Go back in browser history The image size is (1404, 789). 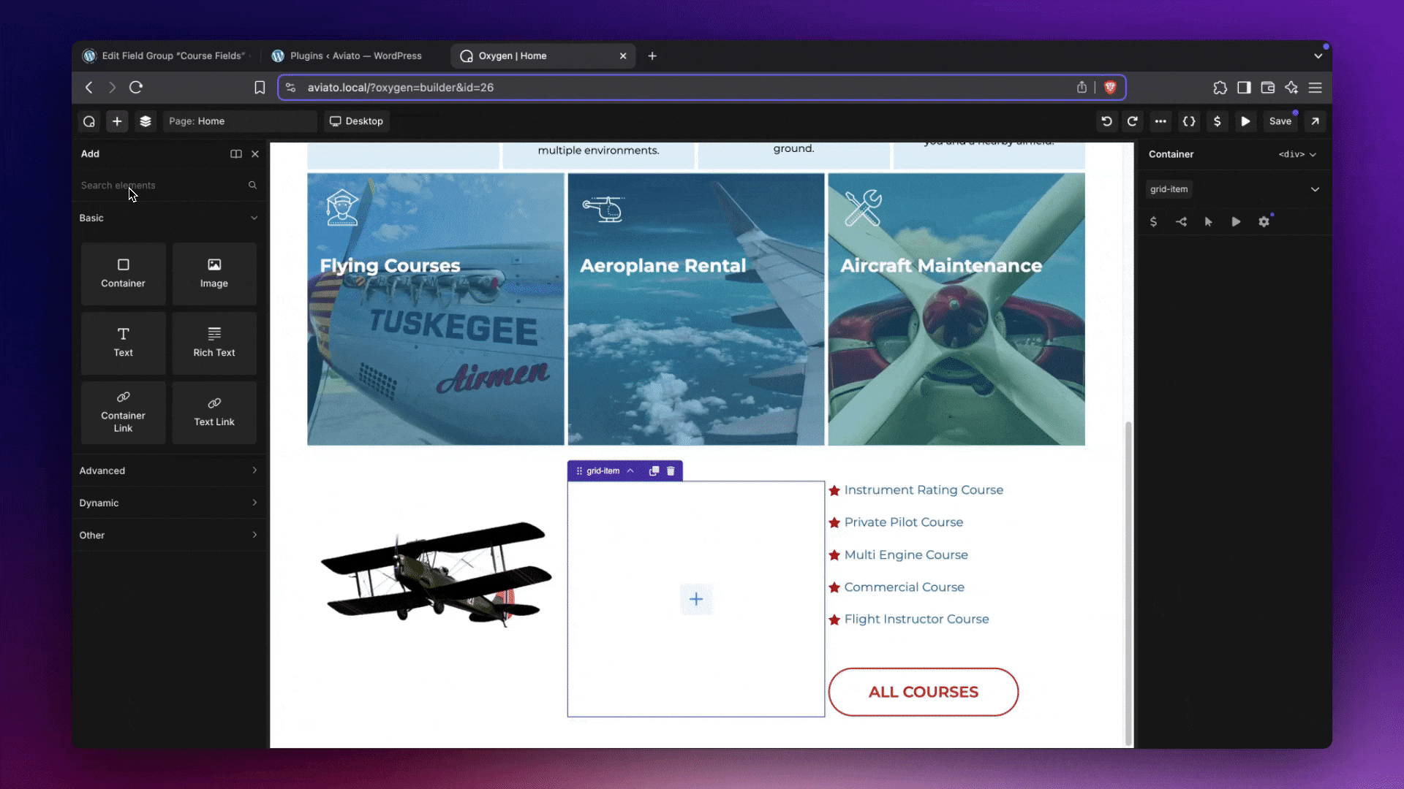89,88
